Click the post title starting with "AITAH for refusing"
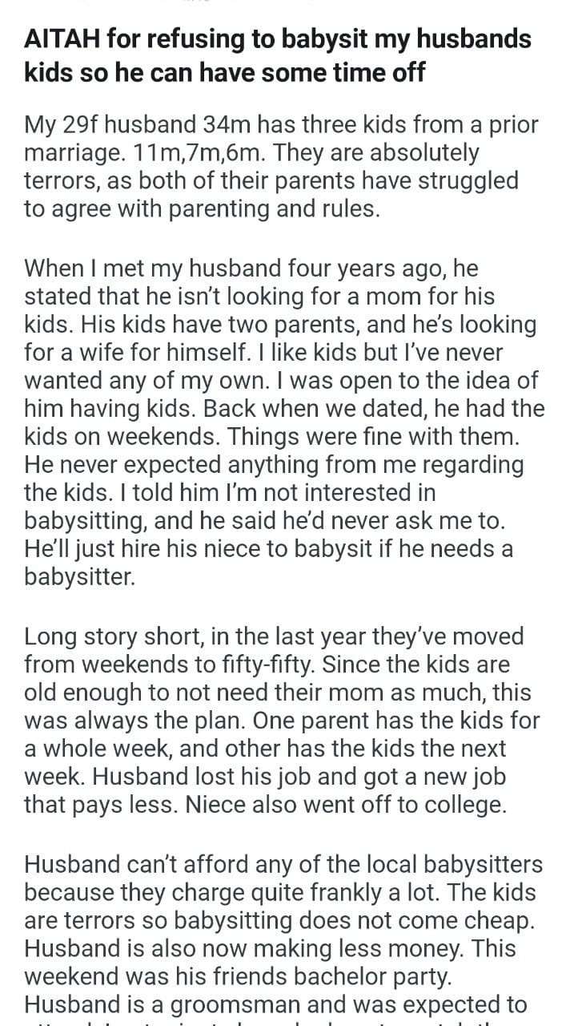This screenshot has height=1026, width=570. point(278,55)
